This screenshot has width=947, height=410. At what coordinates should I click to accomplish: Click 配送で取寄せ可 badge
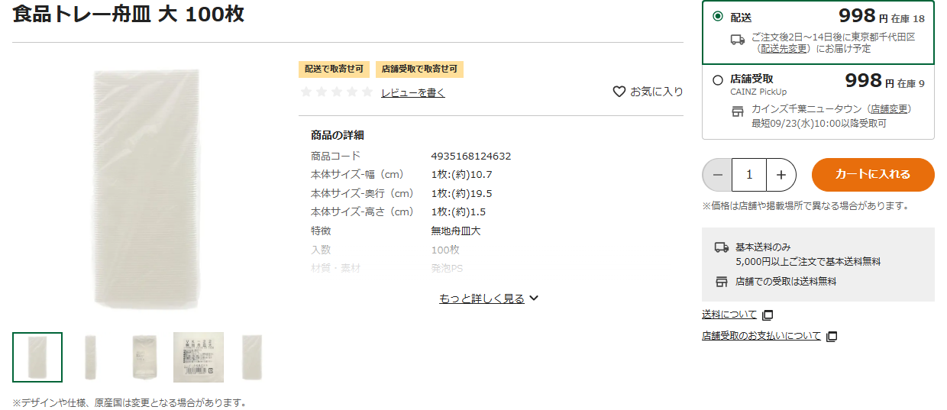click(x=334, y=69)
